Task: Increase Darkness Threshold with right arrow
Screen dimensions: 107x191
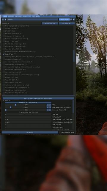Action: [50, 110]
